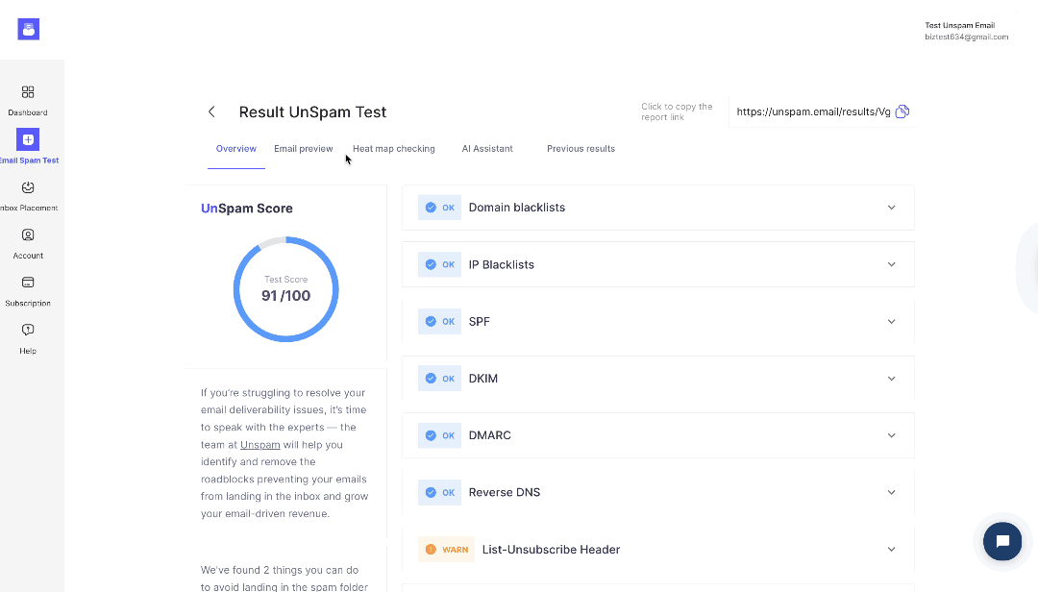This screenshot has height=592, width=1038.
Task: Click the Domain blacklists row title
Action: (517, 208)
